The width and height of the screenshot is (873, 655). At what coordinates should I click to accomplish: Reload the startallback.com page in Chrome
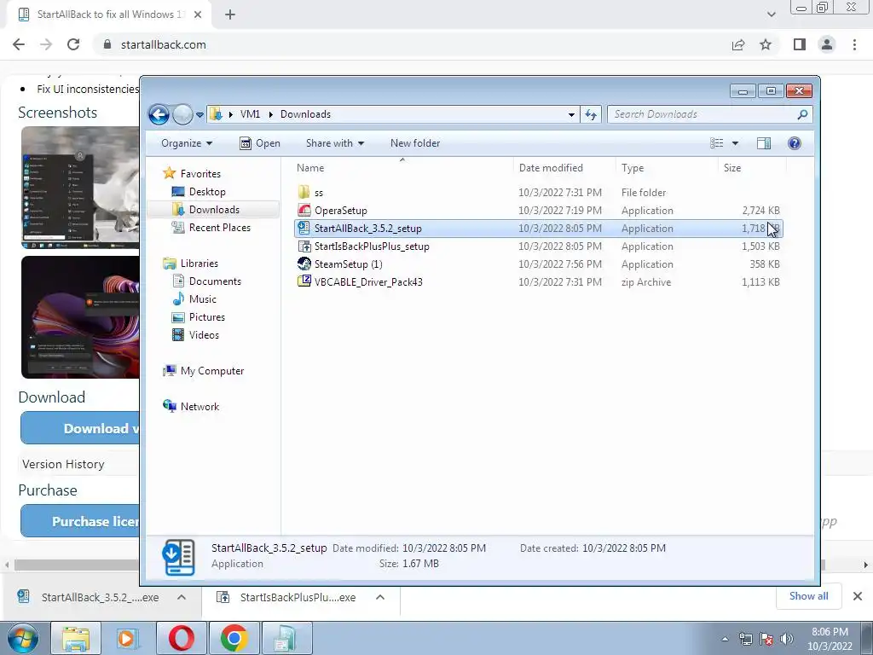click(73, 44)
